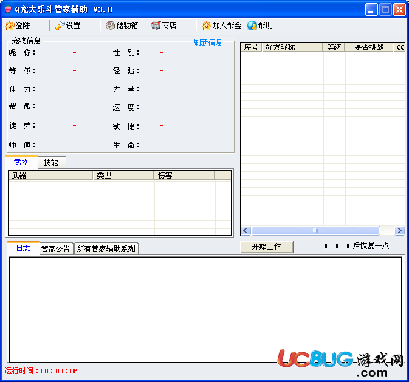Click the 刷新信息 refresh info link
409x382 pixels.
208,43
